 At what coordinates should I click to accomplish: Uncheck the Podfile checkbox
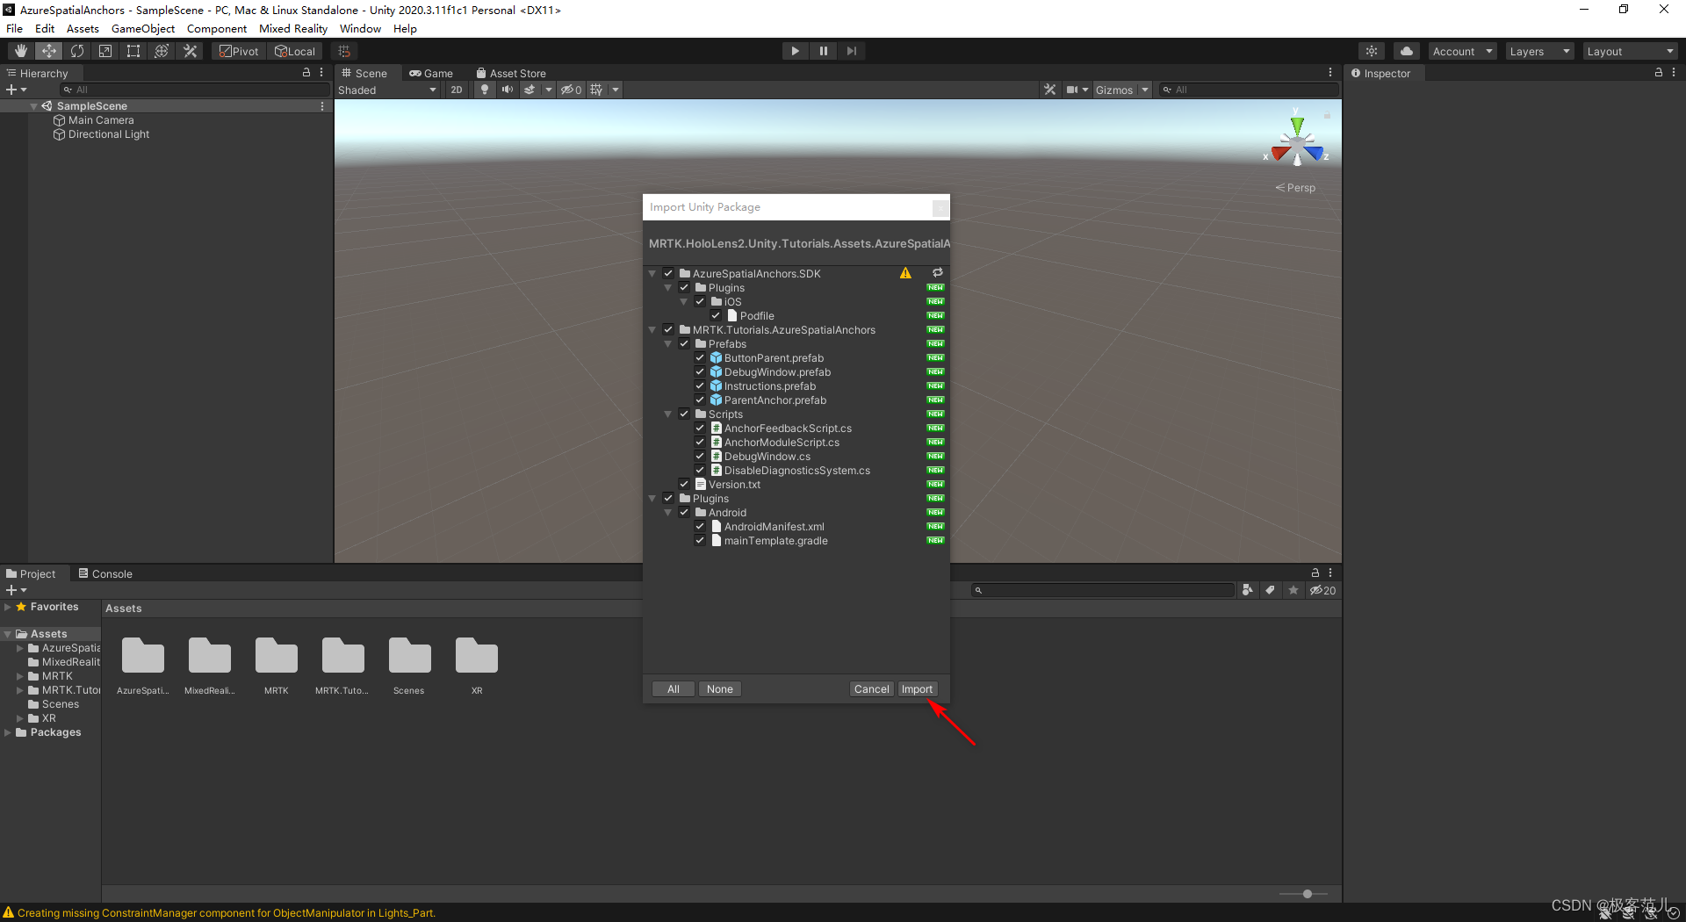click(x=716, y=315)
